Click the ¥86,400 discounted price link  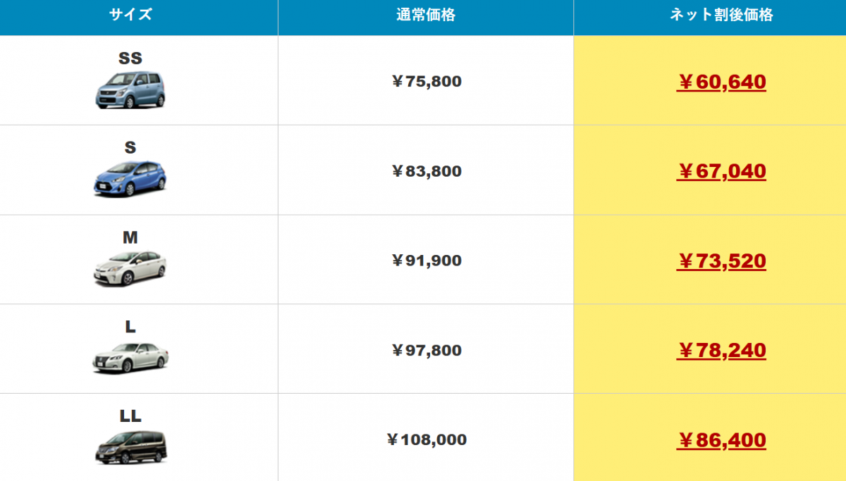coord(721,440)
